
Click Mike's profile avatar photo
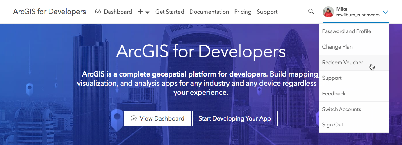(328, 12)
